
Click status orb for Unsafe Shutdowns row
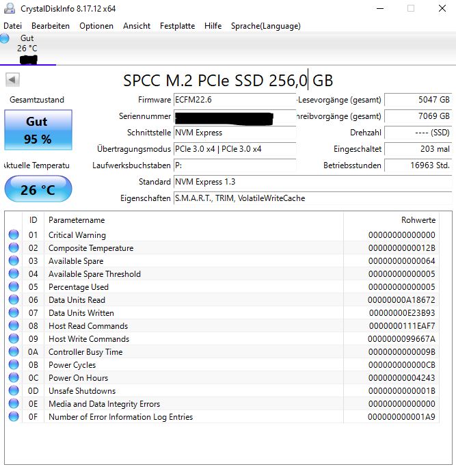click(14, 390)
